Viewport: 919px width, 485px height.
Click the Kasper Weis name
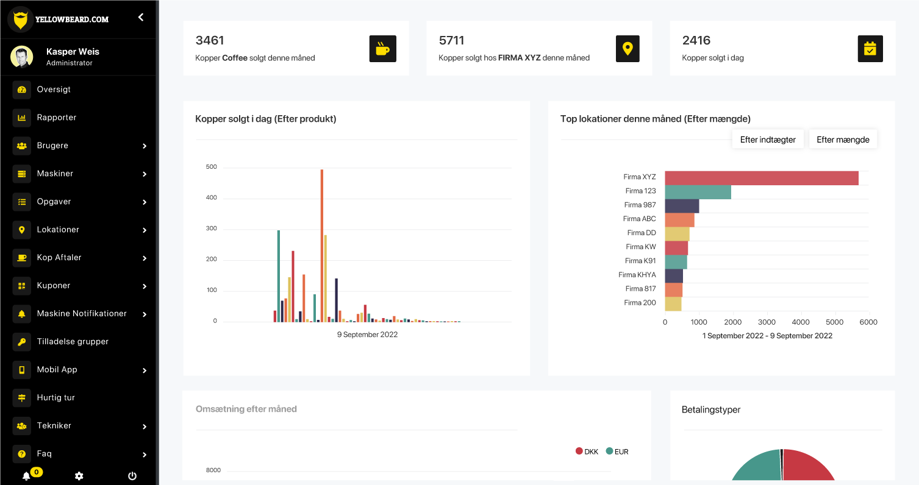(73, 52)
